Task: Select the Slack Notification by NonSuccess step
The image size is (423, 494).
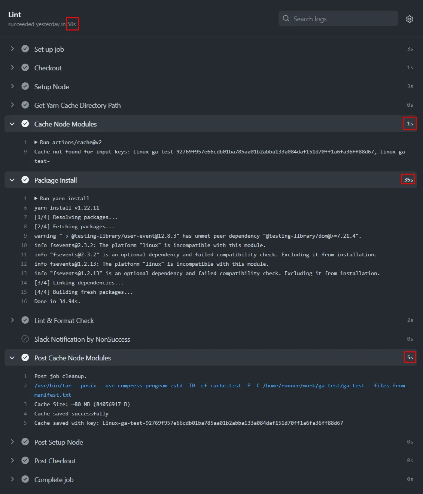Action: click(x=82, y=339)
